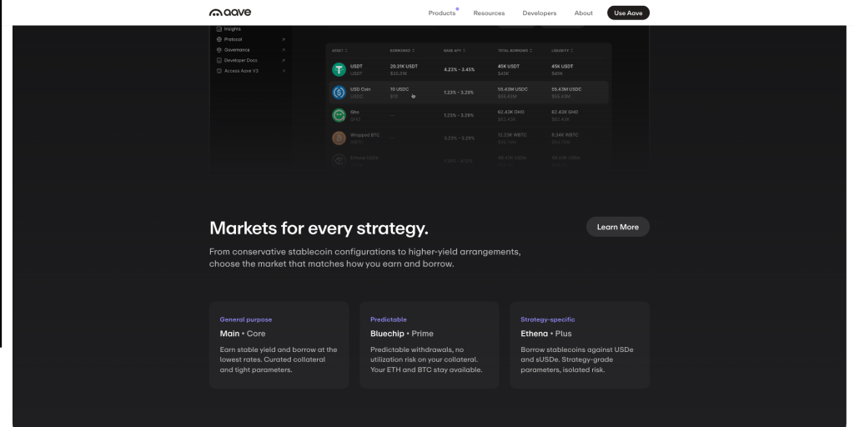Screen dimensions: 854x427
Task: Open the Bluechip Prime market card
Action: point(430,344)
